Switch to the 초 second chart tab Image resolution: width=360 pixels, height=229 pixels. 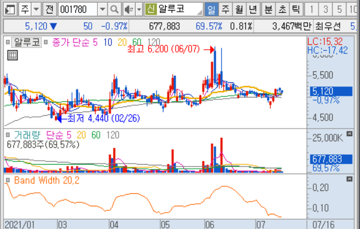(282, 9)
